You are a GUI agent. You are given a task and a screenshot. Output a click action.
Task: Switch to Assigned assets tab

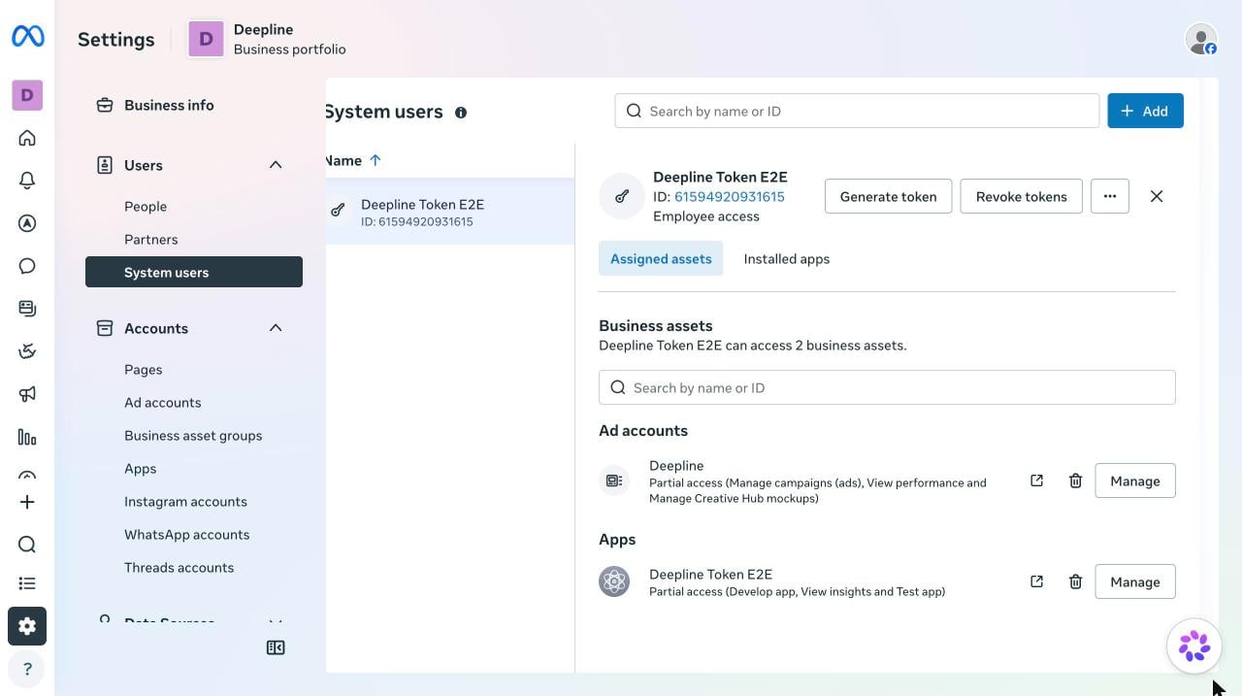(x=661, y=259)
